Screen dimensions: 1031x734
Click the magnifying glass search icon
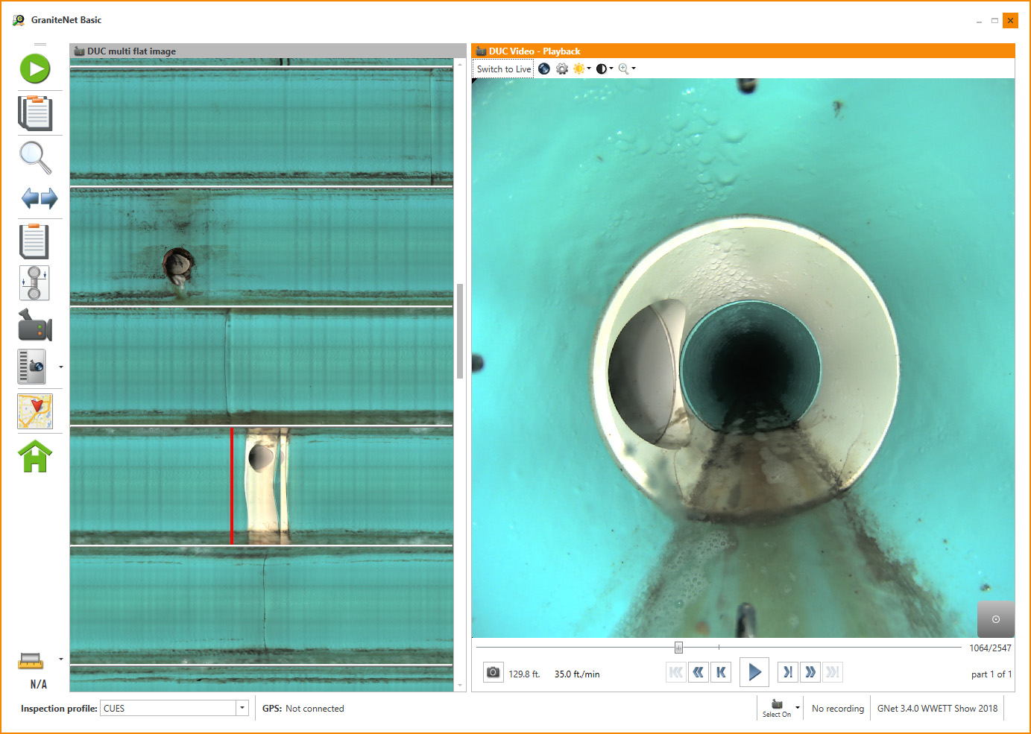pyautogui.click(x=35, y=157)
